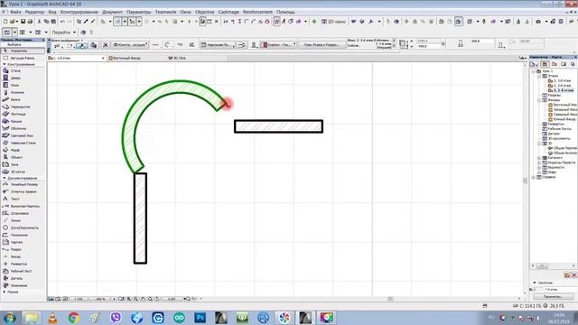The width and height of the screenshot is (578, 325).
Task: Select the Изменение (Change) tool
Action: click(14, 285)
